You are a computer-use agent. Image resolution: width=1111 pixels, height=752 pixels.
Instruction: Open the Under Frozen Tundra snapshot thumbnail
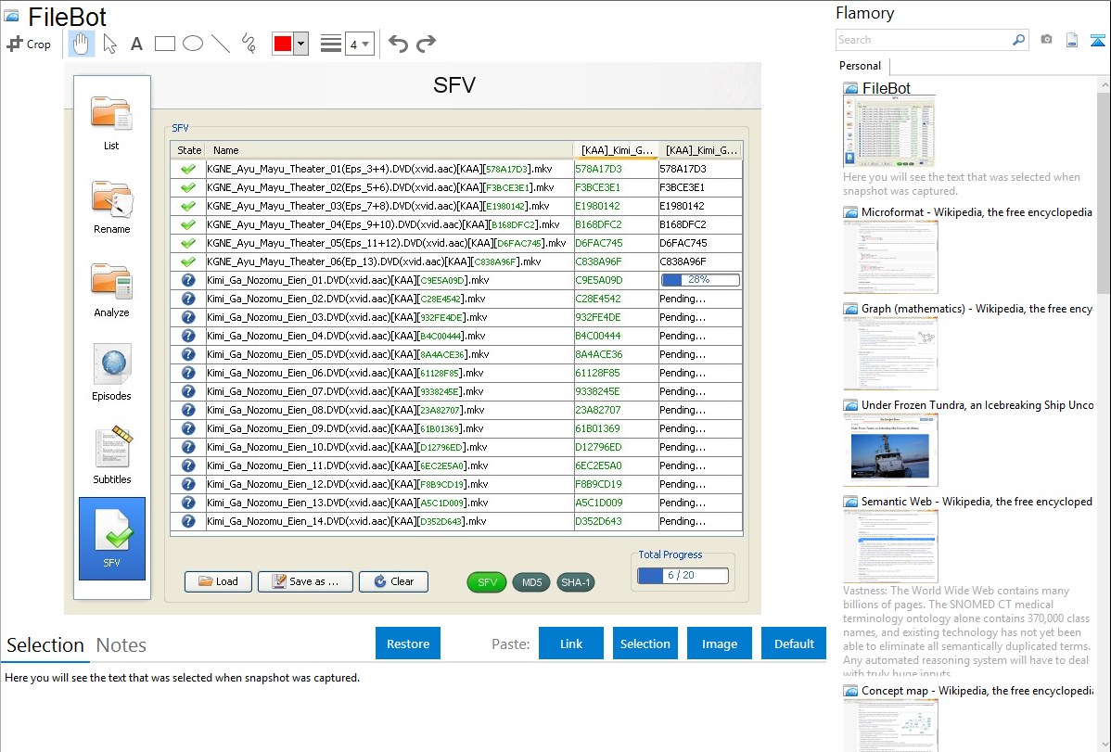pos(890,450)
